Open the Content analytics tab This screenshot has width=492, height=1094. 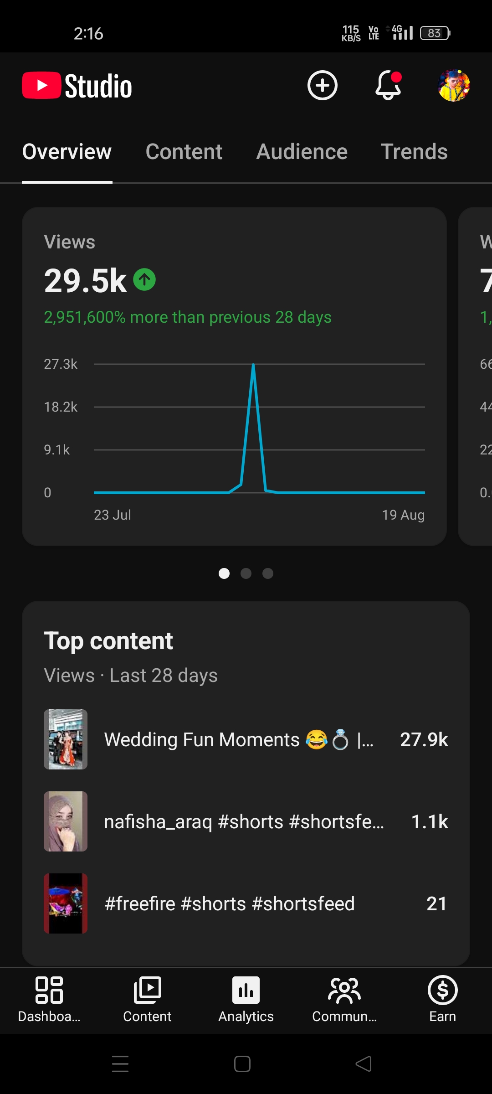(x=184, y=152)
